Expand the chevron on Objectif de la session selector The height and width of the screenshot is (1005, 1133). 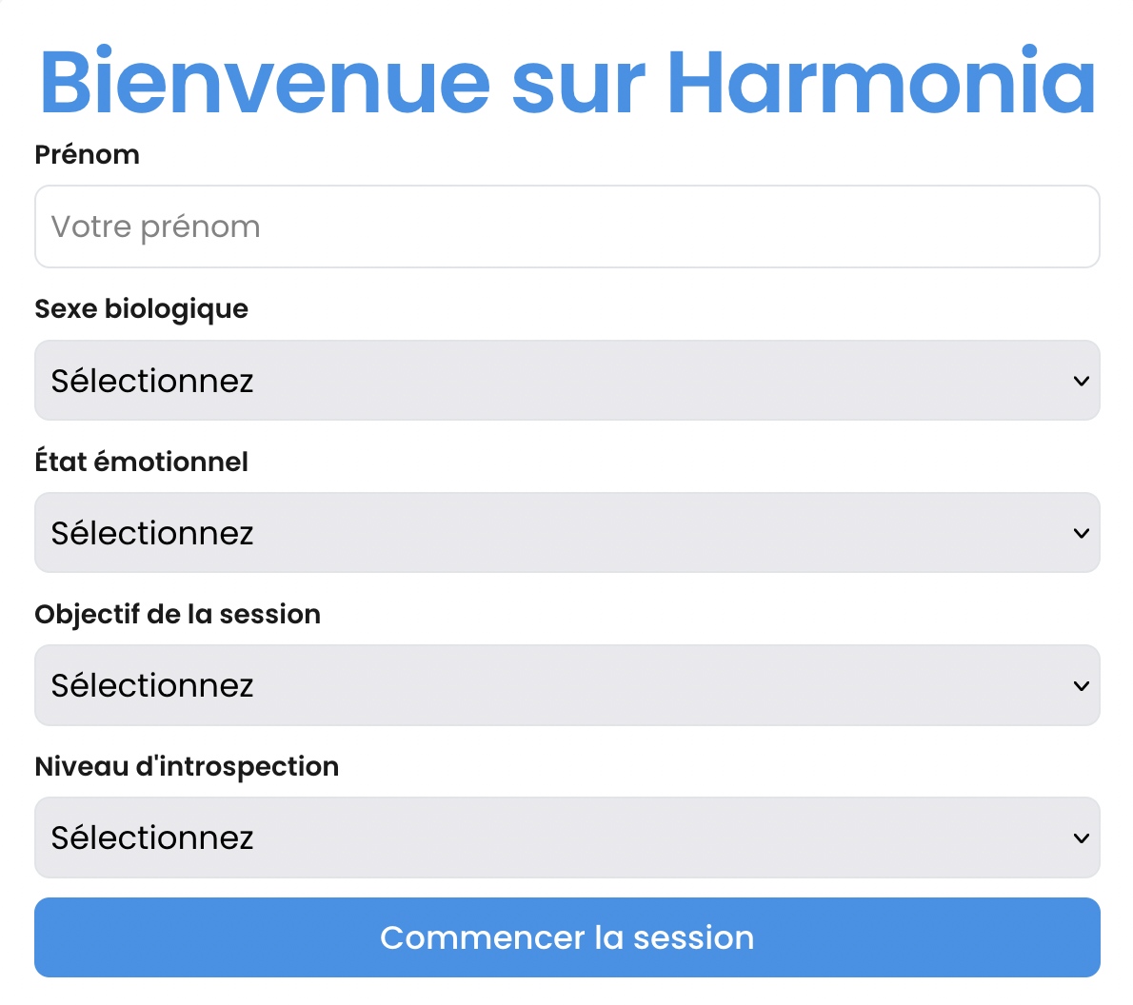(x=1081, y=684)
